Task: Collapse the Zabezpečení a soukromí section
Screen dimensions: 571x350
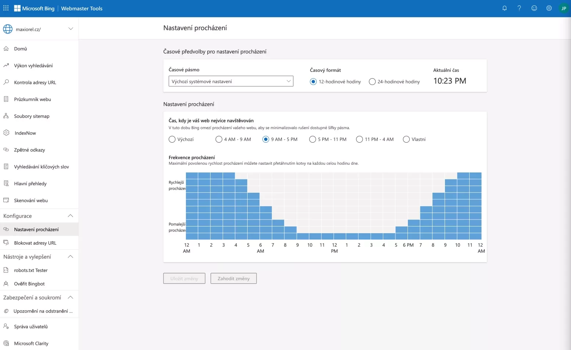Action: tap(71, 297)
